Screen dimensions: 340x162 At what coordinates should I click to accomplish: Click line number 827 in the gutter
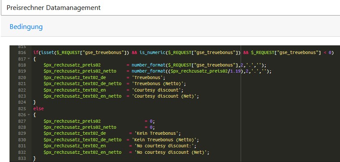coord(22,121)
